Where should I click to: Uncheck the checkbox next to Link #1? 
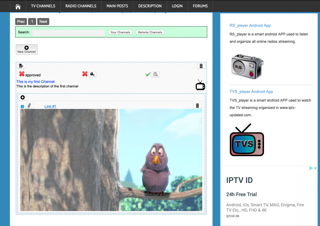(x=22, y=106)
